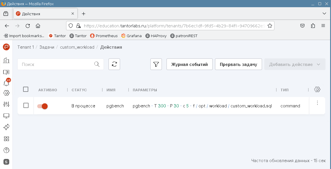The width and height of the screenshot is (331, 169).
Task: Open Firefox list all tabs chevron
Action: 324,14
